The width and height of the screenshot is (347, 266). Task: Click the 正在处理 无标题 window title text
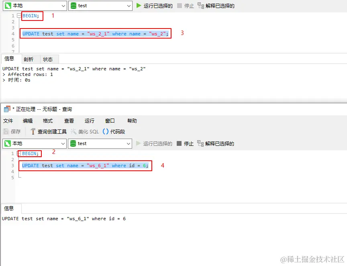point(42,109)
